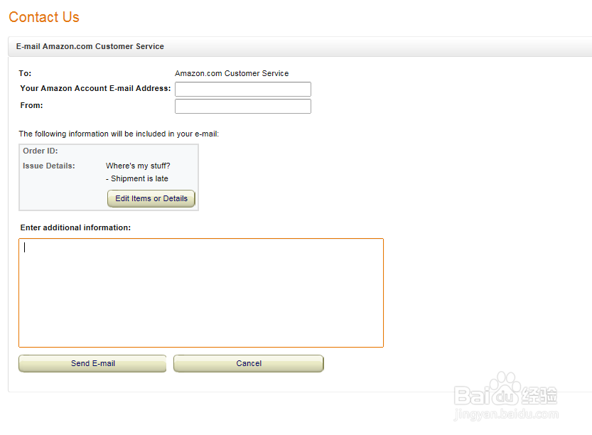Screen dimensions: 592x435
Task: Click inside the additional information text area
Action: coord(201,293)
